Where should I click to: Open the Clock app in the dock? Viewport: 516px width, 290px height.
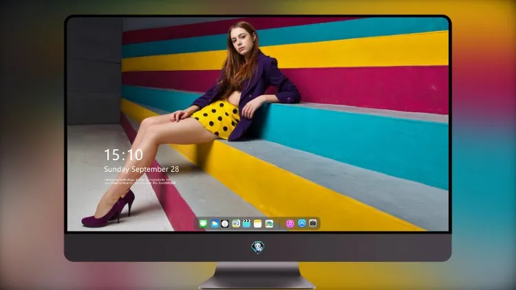(225, 223)
